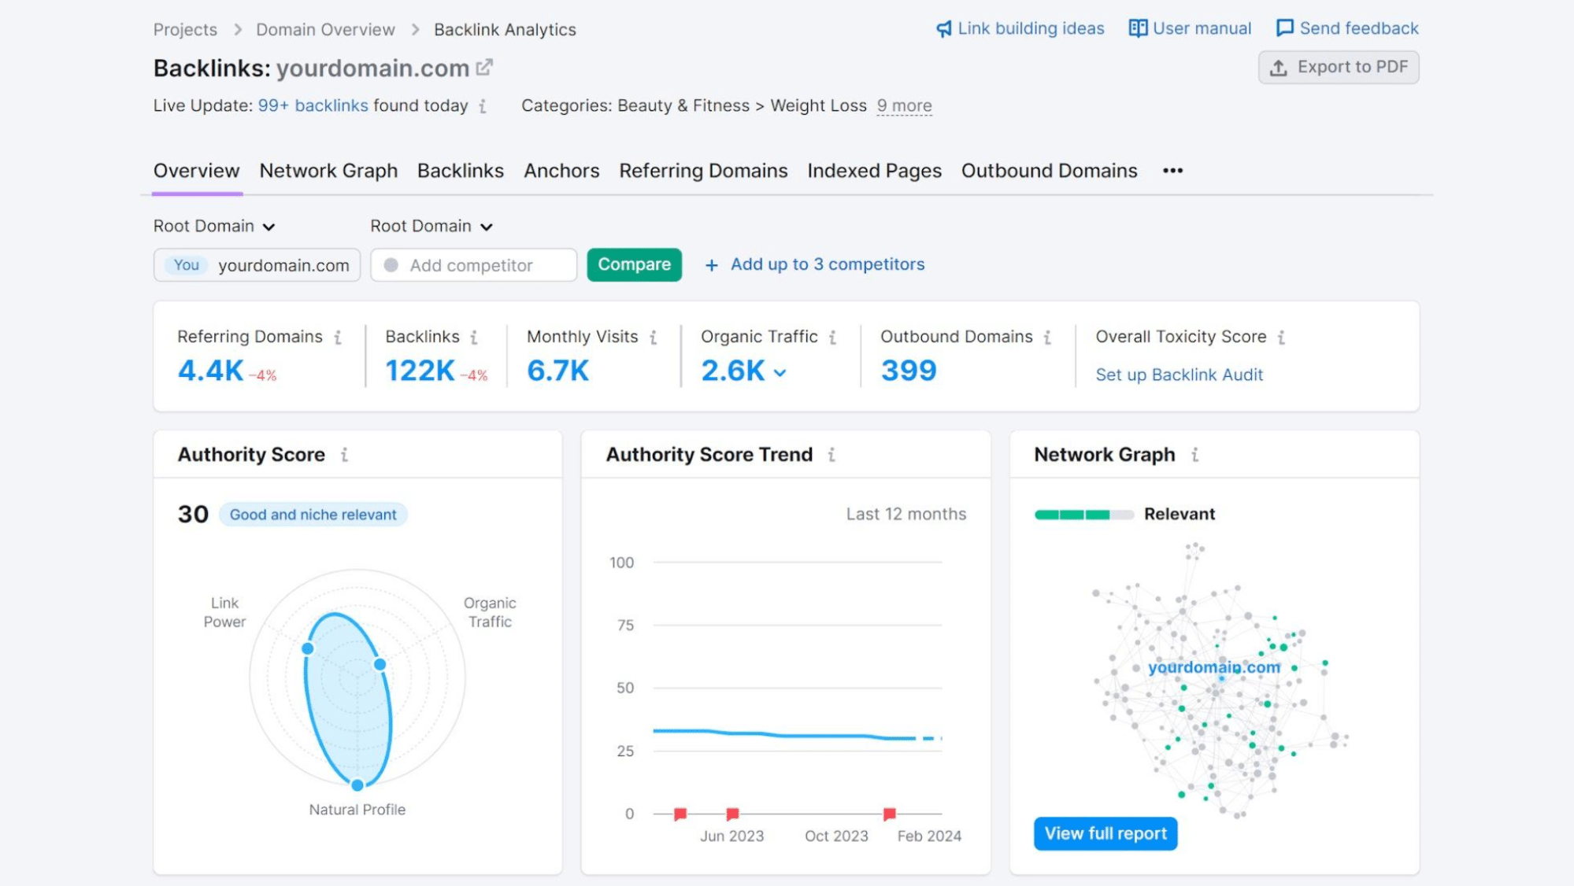Expand the 9 more categories link
This screenshot has width=1574, height=886.
pos(904,105)
